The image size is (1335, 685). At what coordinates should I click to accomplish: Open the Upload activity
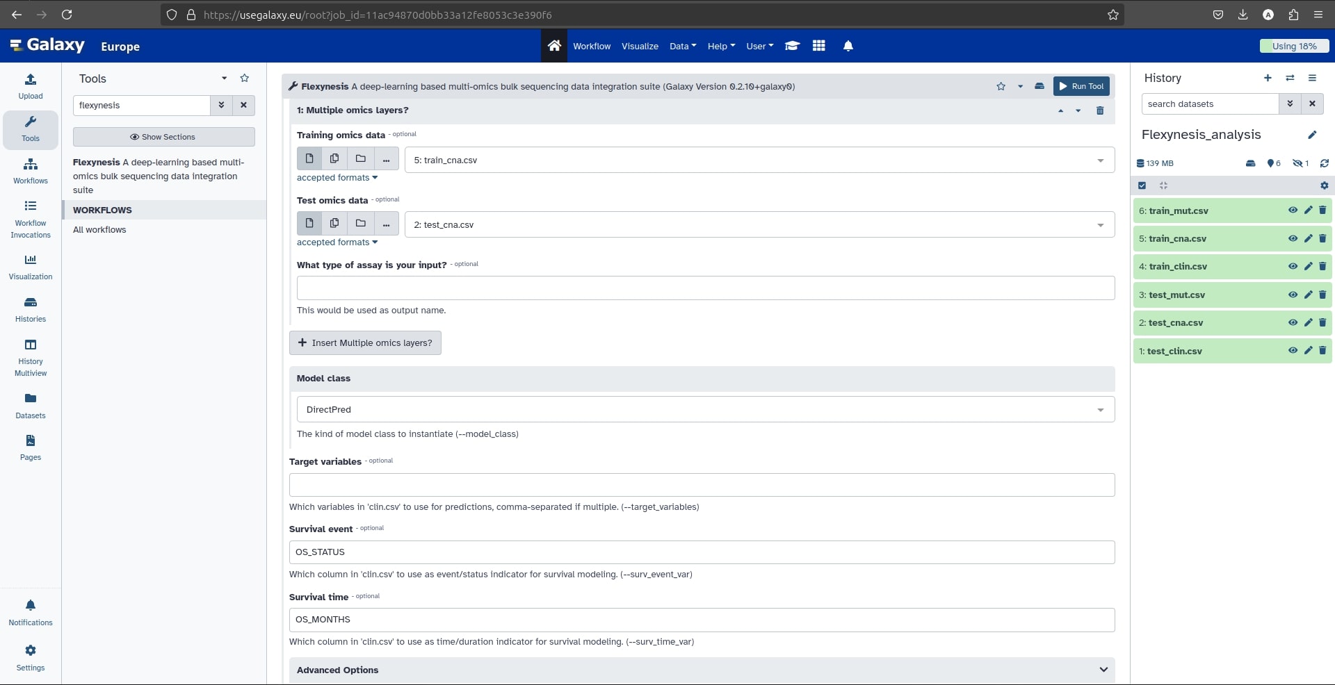[x=31, y=87]
